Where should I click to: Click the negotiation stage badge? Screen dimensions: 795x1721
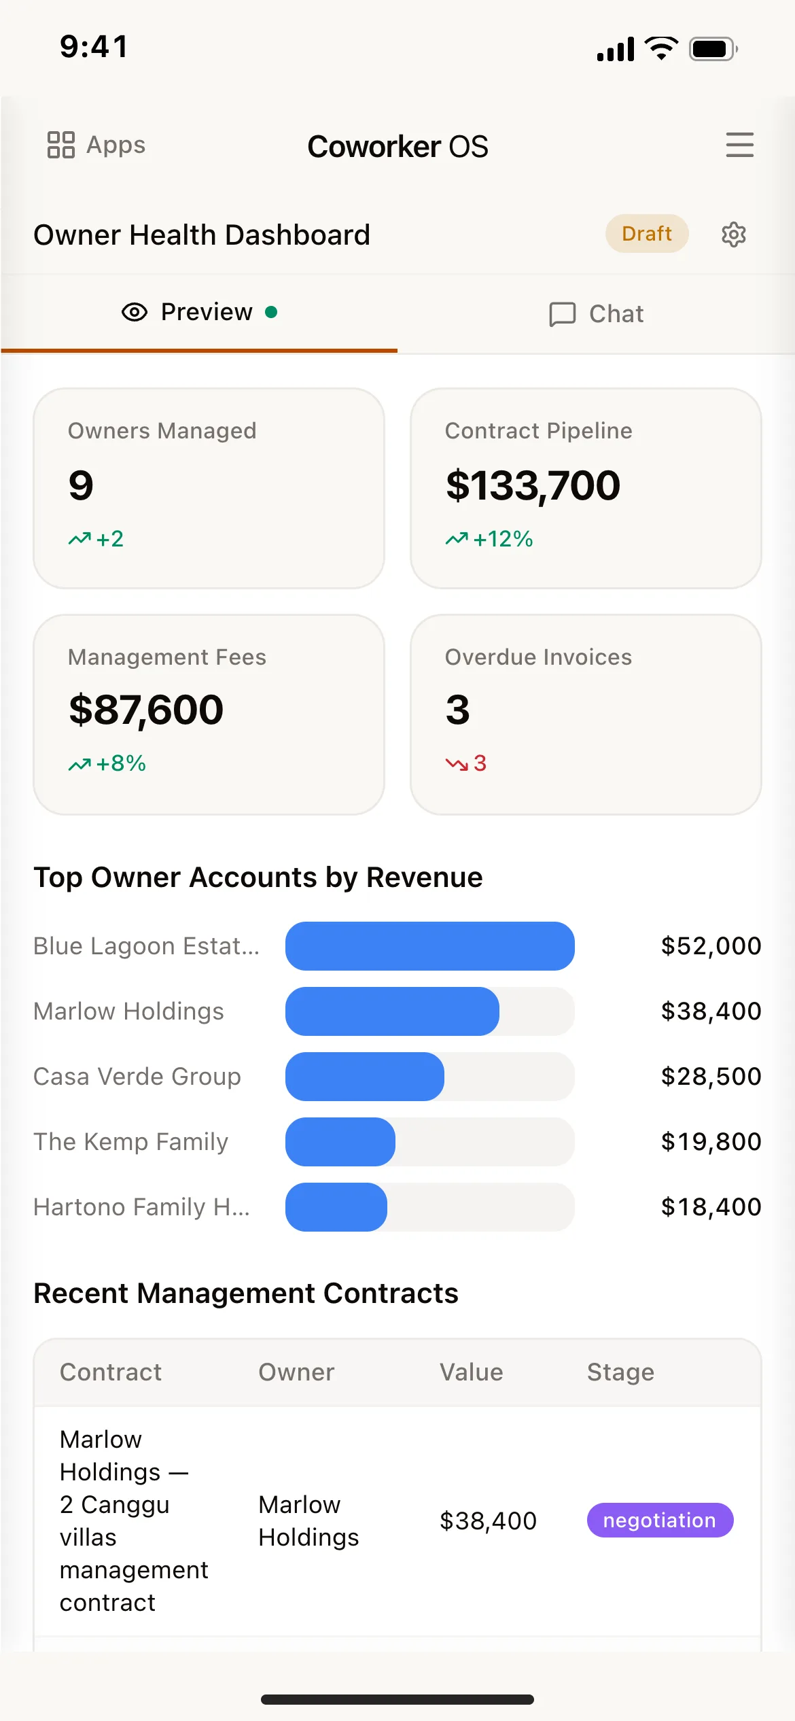click(660, 1520)
